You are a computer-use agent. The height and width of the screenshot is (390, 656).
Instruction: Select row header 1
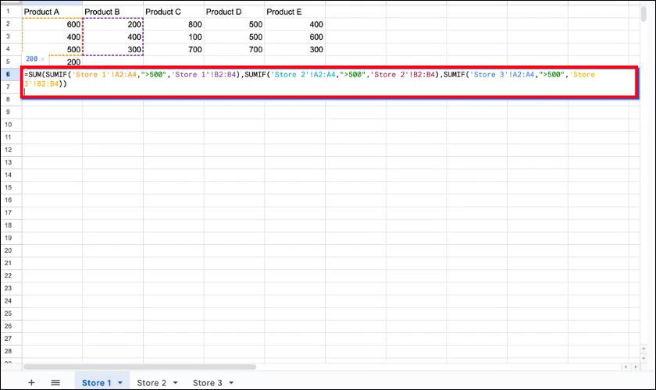coord(8,11)
